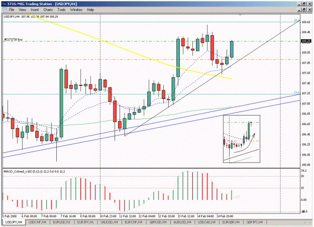Restore down the MIG Trading Station window
Viewport: 314px width, 227px height.
click(304, 4)
